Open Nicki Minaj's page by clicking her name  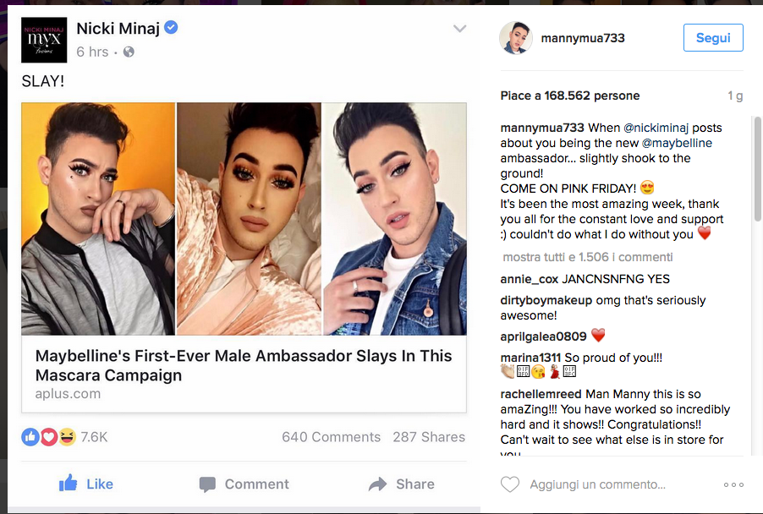121,27
